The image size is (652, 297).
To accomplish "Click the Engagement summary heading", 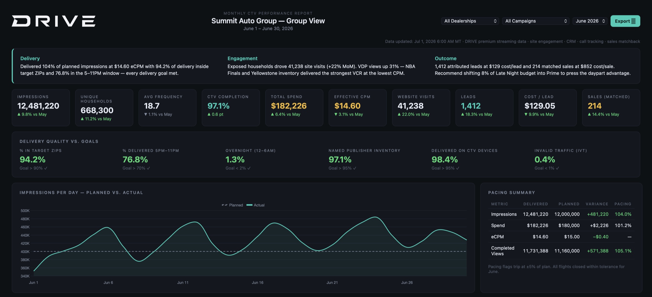I will [242, 58].
